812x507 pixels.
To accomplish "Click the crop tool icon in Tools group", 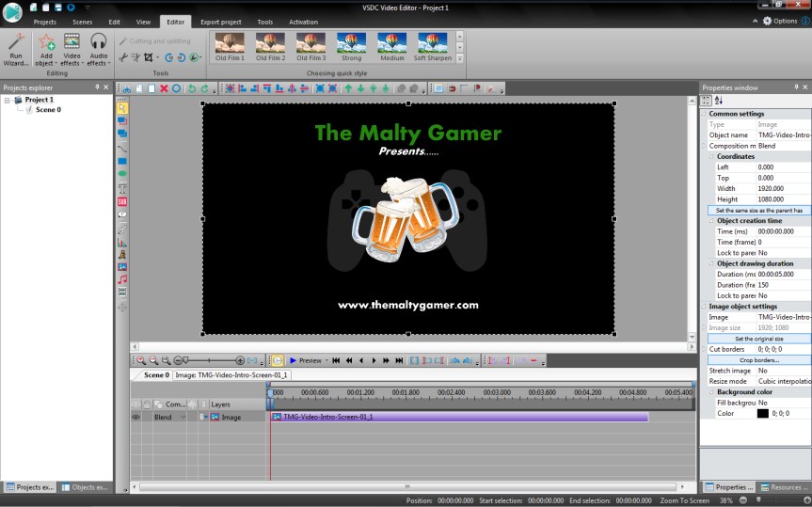I will tap(149, 57).
